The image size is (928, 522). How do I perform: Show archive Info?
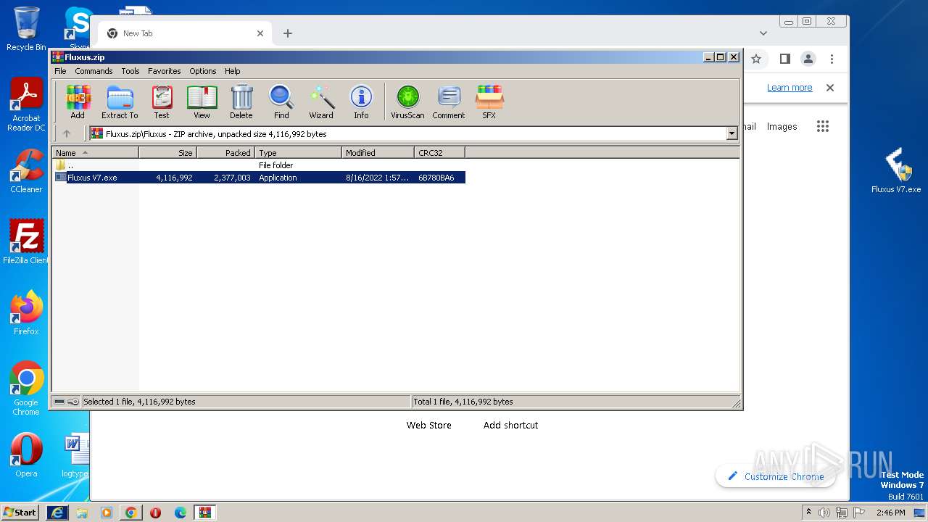pos(361,102)
